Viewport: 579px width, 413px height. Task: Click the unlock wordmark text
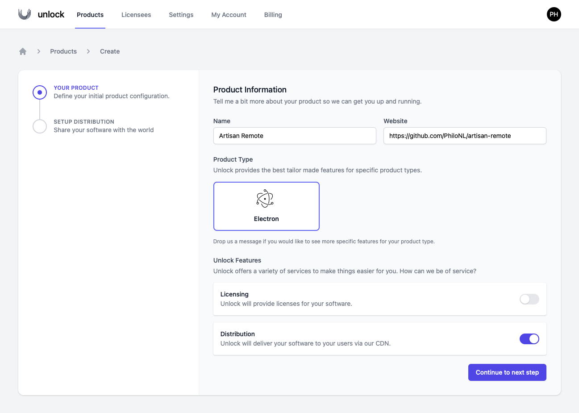(x=51, y=14)
